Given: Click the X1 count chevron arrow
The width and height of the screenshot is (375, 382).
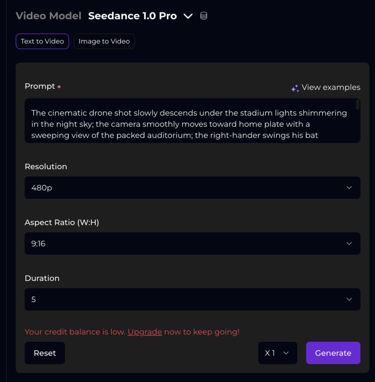Looking at the screenshot, I should tap(286, 353).
